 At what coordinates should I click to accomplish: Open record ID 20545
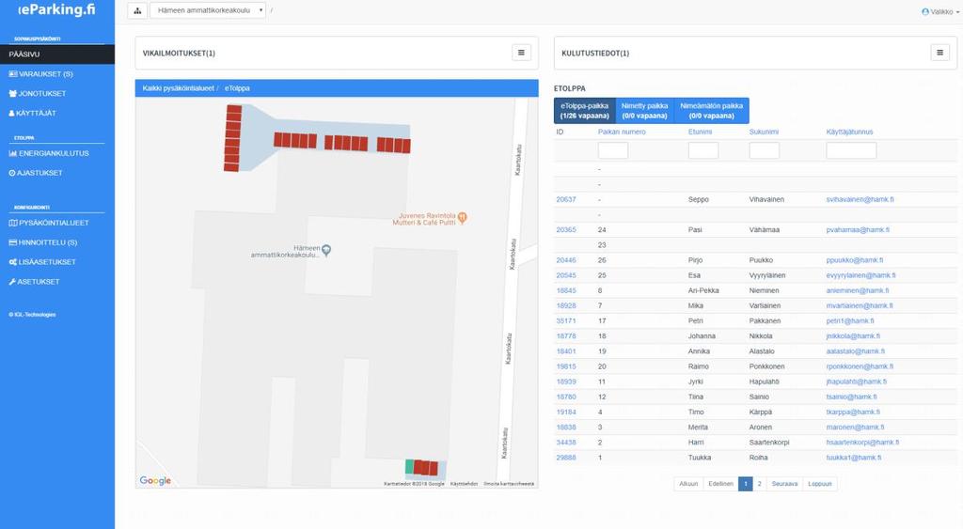tap(566, 275)
